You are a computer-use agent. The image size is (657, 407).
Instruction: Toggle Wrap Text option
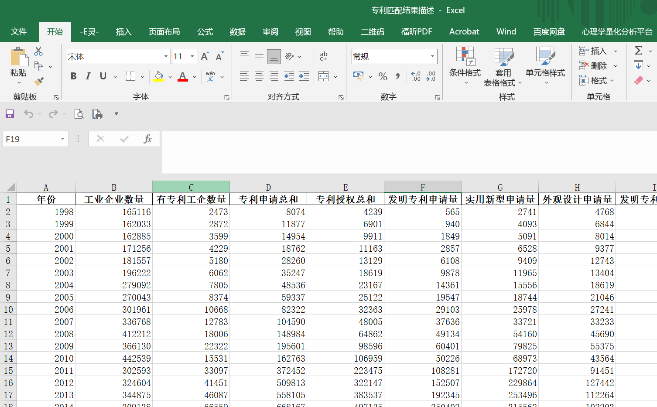tap(323, 56)
